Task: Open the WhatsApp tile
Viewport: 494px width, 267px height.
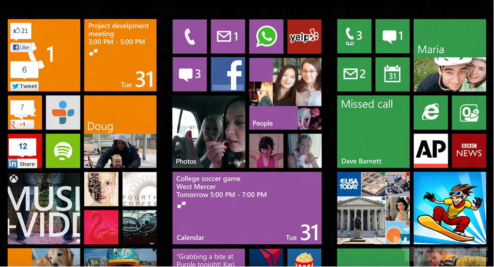Action: tap(266, 36)
